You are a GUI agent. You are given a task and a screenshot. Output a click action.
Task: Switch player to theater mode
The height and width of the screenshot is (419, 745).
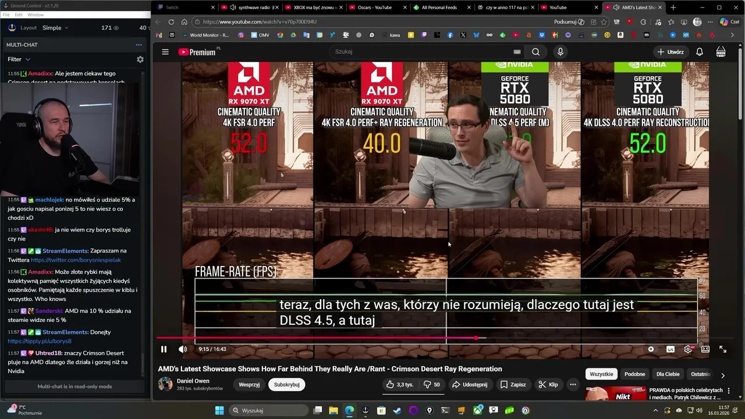705,349
